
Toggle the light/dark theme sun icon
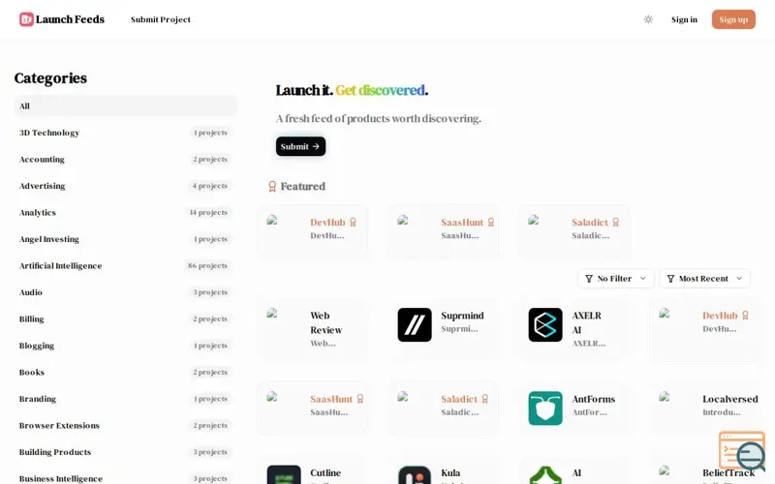tap(648, 19)
